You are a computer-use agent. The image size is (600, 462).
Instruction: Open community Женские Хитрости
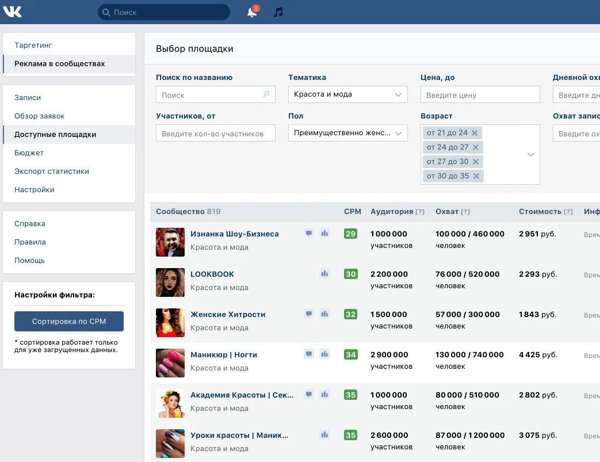[x=228, y=314]
